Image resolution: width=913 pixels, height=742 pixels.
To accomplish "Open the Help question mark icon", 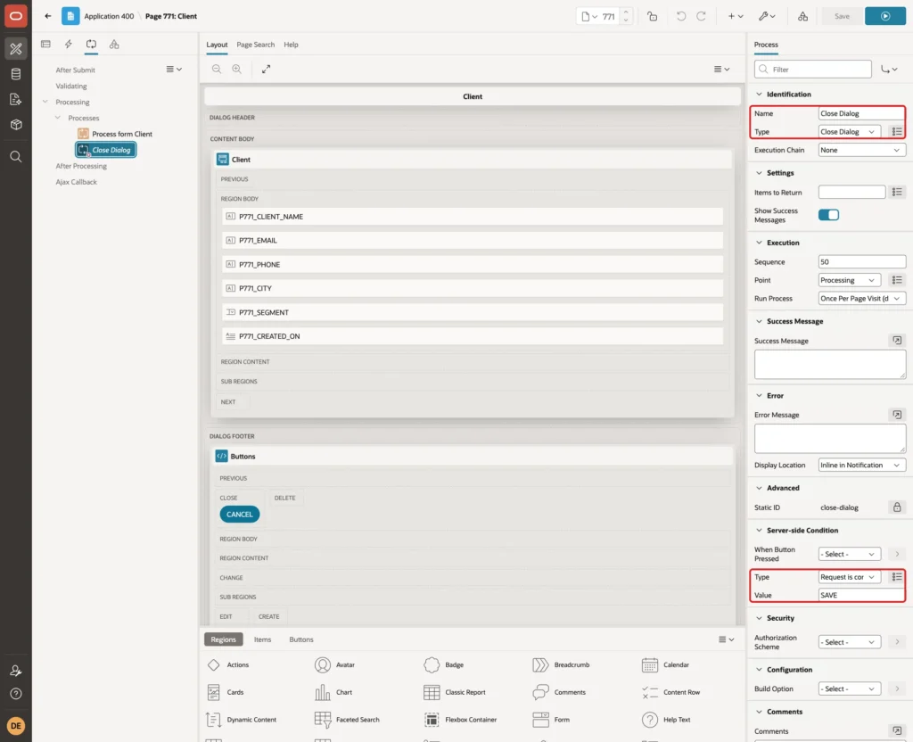I will pos(16,694).
